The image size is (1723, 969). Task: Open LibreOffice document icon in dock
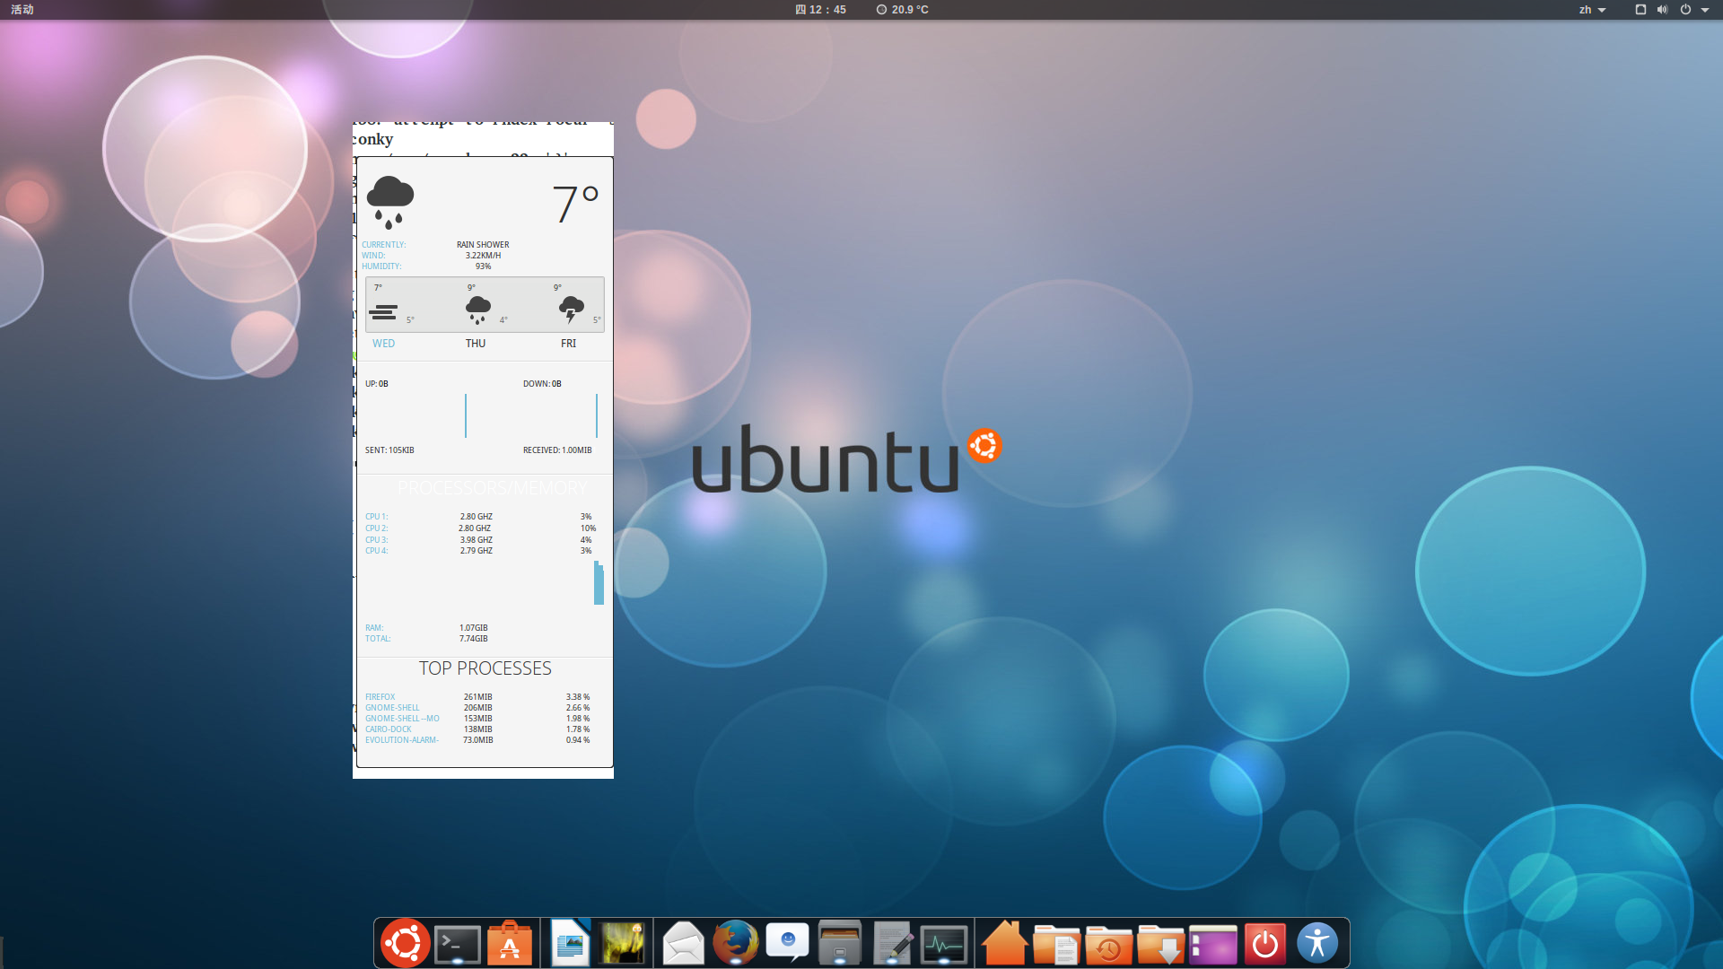(x=570, y=943)
